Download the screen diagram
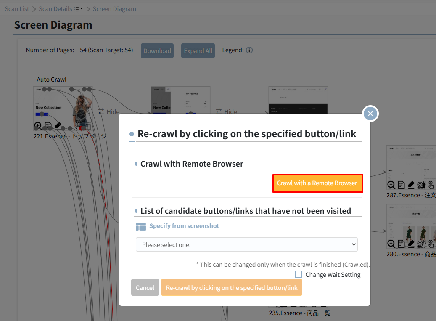The width and height of the screenshot is (436, 321). pos(157,50)
